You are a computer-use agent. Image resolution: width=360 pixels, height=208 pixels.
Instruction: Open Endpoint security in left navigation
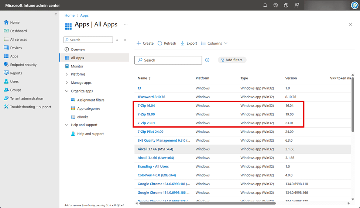click(23, 65)
